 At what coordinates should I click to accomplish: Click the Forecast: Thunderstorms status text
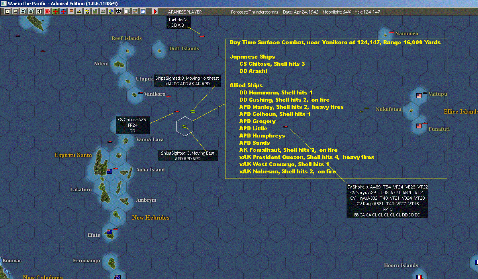point(255,12)
